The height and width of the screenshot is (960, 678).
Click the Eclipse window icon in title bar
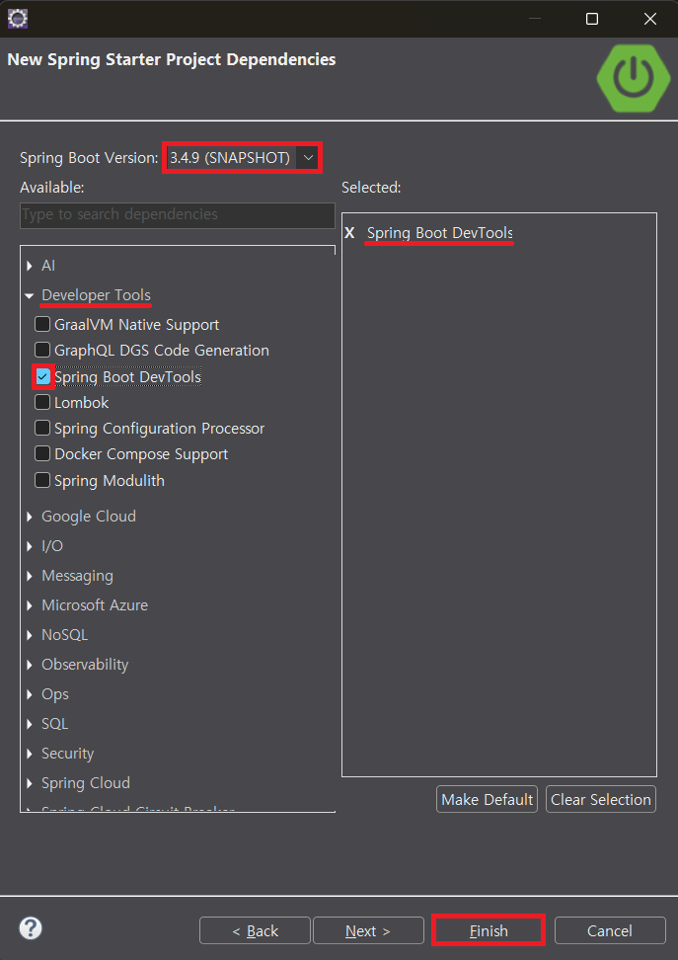click(18, 19)
